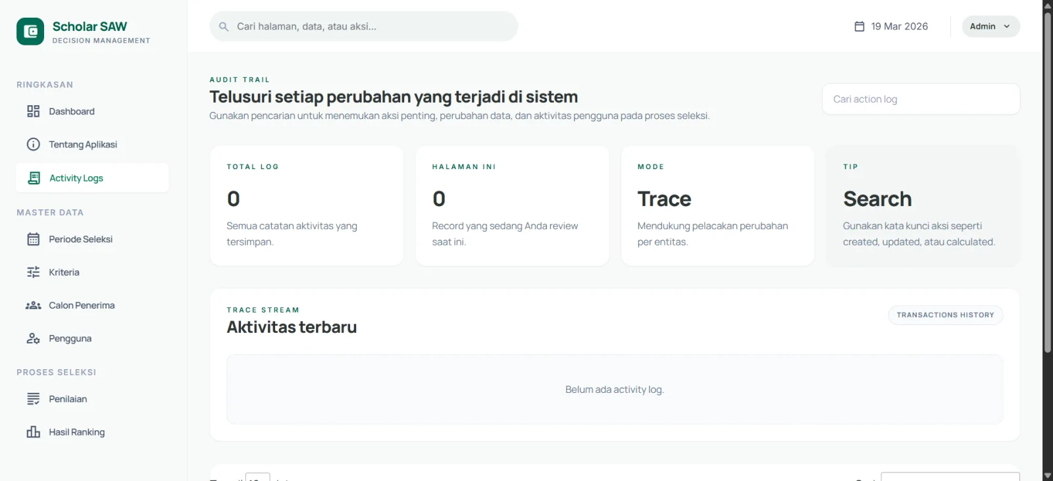This screenshot has width=1053, height=481.
Task: Open Dashboard via its grid icon
Action: point(33,111)
